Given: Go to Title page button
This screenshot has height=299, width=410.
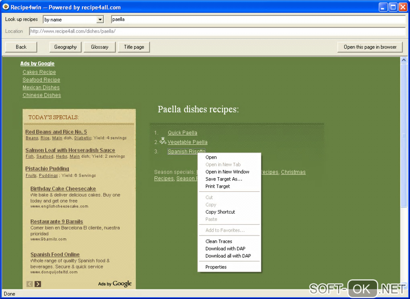Looking at the screenshot, I should coord(134,47).
